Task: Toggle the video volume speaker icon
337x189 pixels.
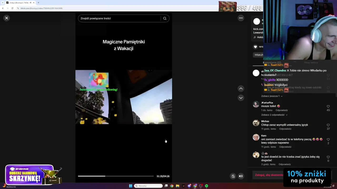Action: [241, 176]
